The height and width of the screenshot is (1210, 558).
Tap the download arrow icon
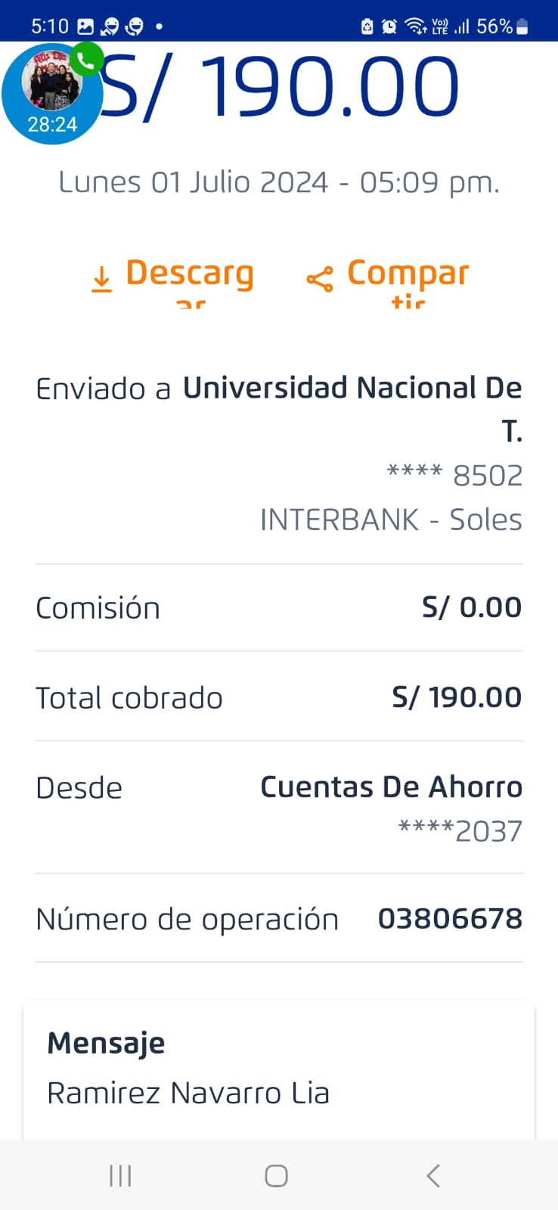101,278
